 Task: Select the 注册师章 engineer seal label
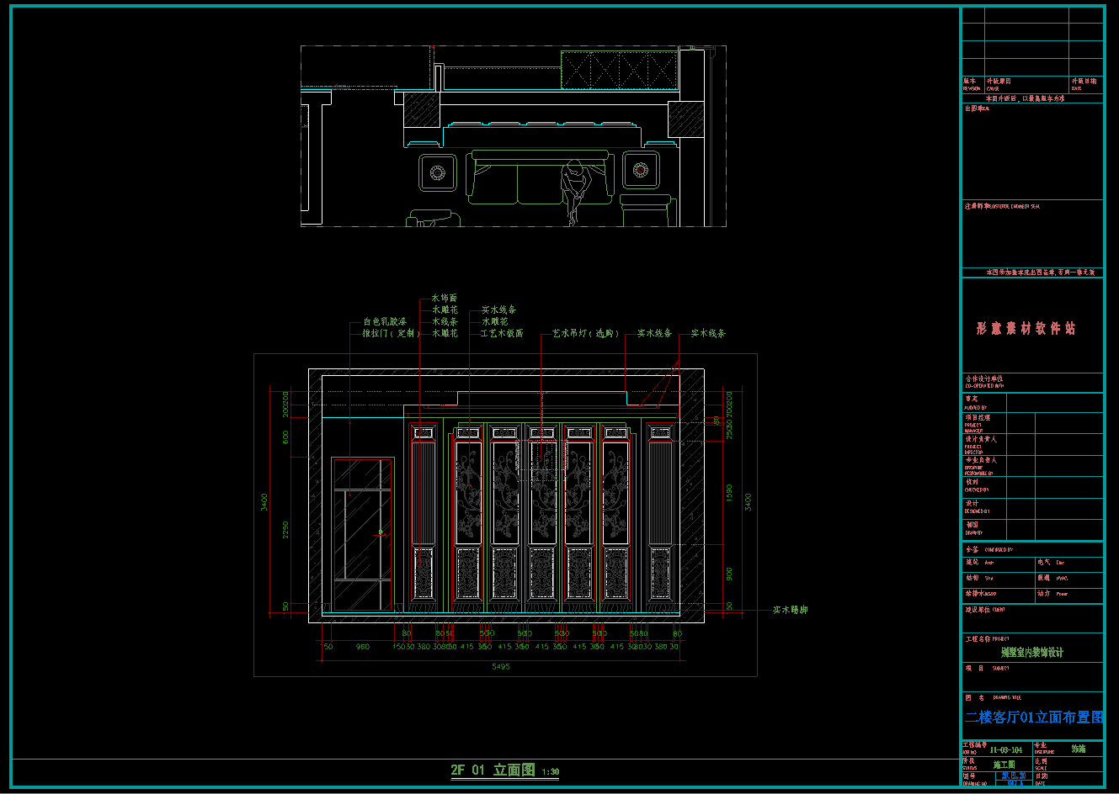pyautogui.click(x=977, y=206)
